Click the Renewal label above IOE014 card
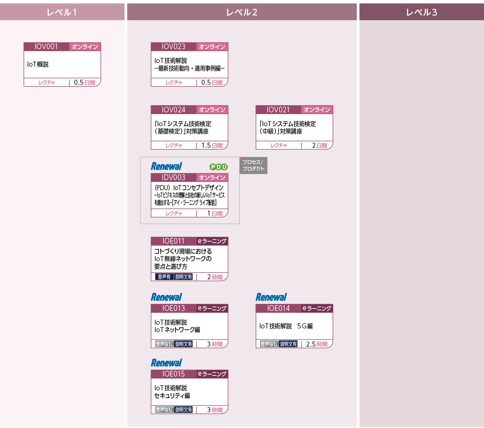 (x=271, y=297)
